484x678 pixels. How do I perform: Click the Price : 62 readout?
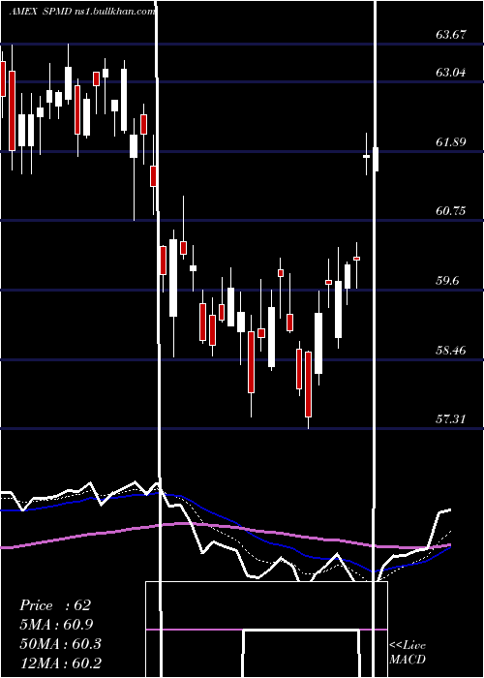55,605
